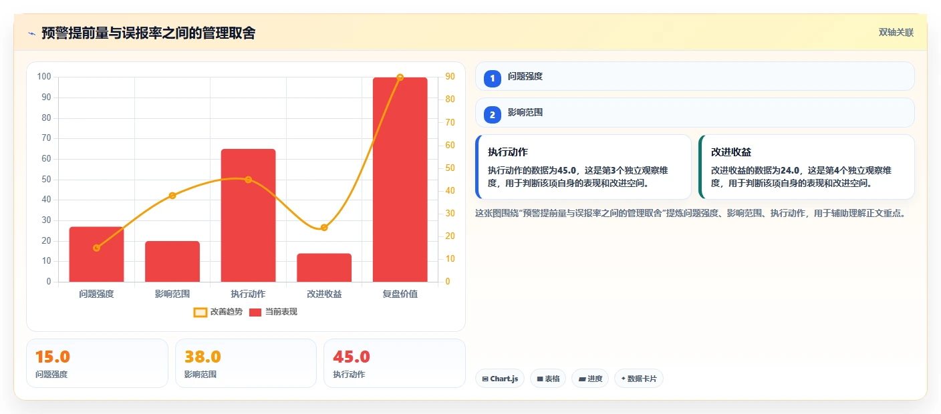Screen dimensions: 941x414
Task: Click the red 改进收益 bar
Action: (324, 268)
